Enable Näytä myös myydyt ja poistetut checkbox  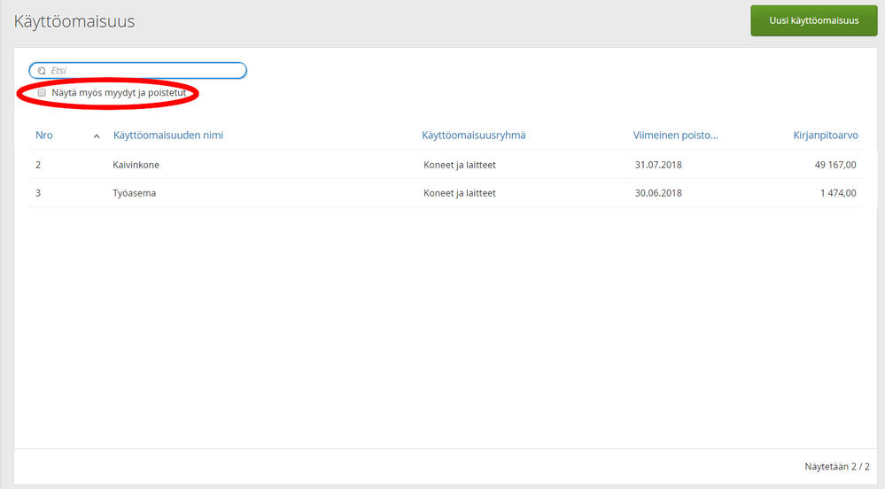tap(42, 93)
